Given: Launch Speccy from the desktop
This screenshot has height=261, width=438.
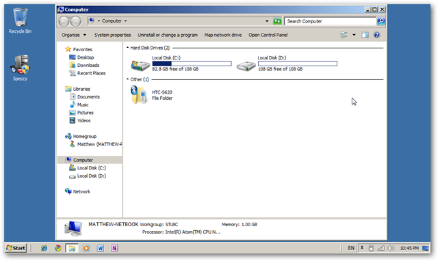Looking at the screenshot, I should [20, 68].
